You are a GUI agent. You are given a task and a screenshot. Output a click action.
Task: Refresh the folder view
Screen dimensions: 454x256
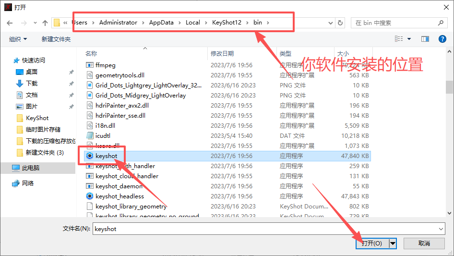click(x=341, y=23)
